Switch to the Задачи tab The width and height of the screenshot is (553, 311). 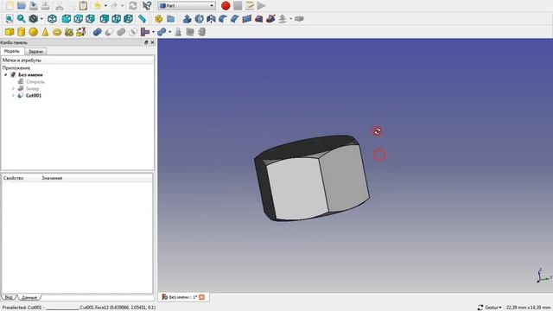(35, 52)
